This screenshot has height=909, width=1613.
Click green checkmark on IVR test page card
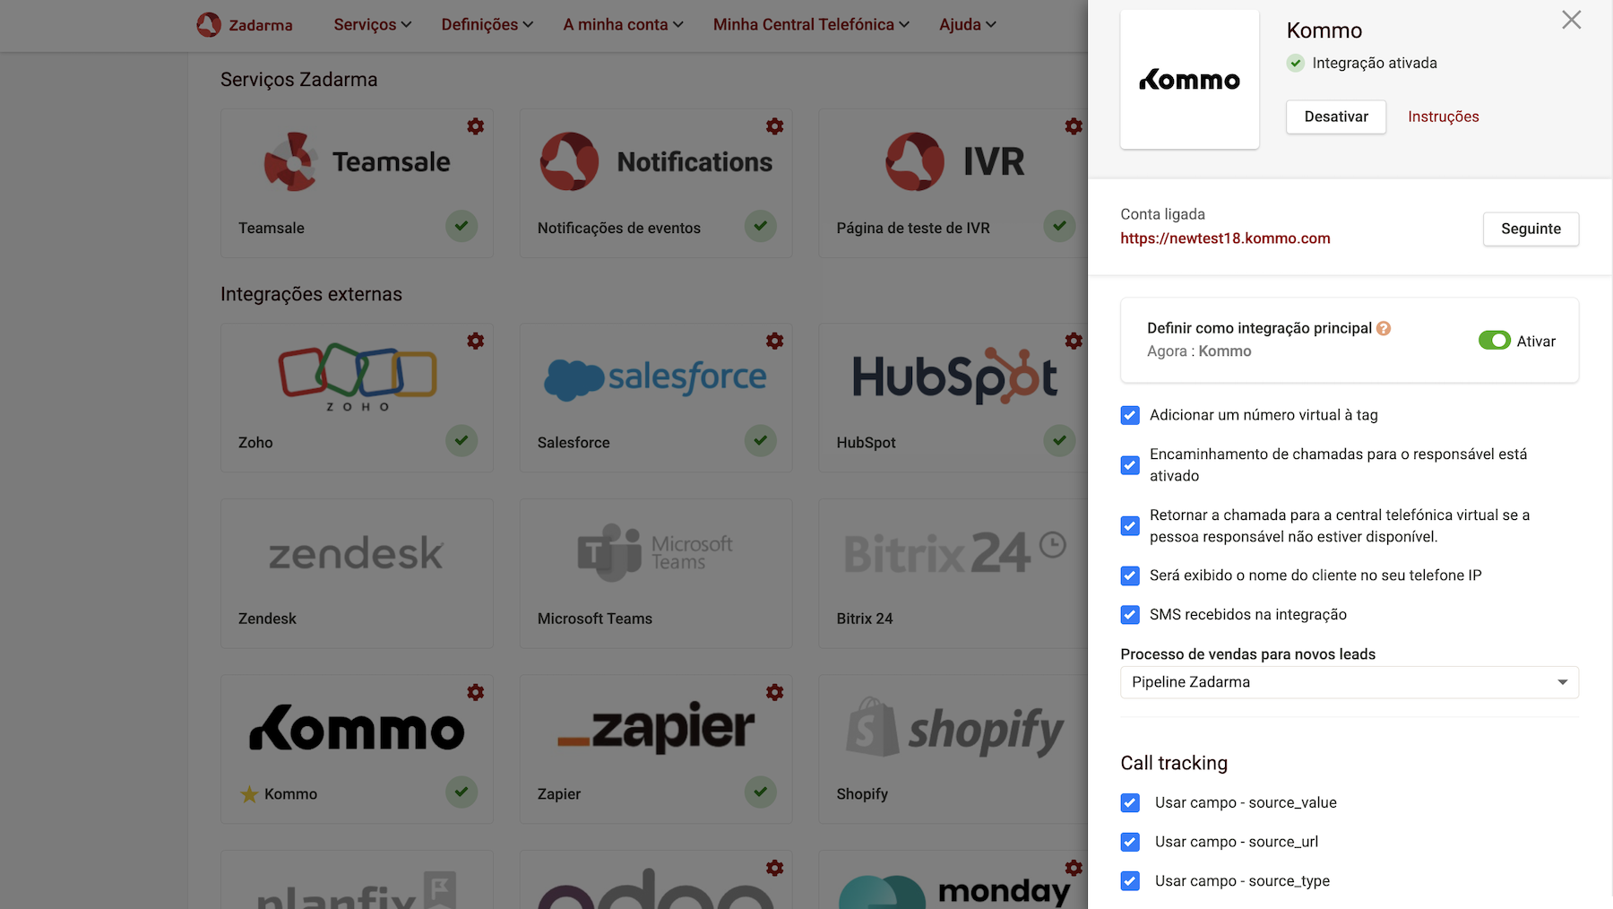click(x=1059, y=226)
